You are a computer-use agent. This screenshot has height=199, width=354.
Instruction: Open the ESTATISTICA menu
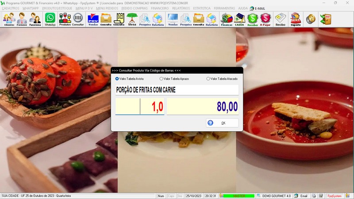(x=202, y=8)
